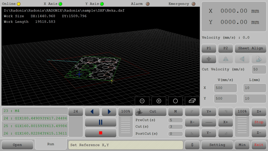Click the red Exit button
Image resolution: width=268 pixels, height=151 pixels.
click(259, 145)
